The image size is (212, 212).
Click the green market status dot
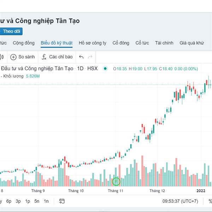point(105,69)
